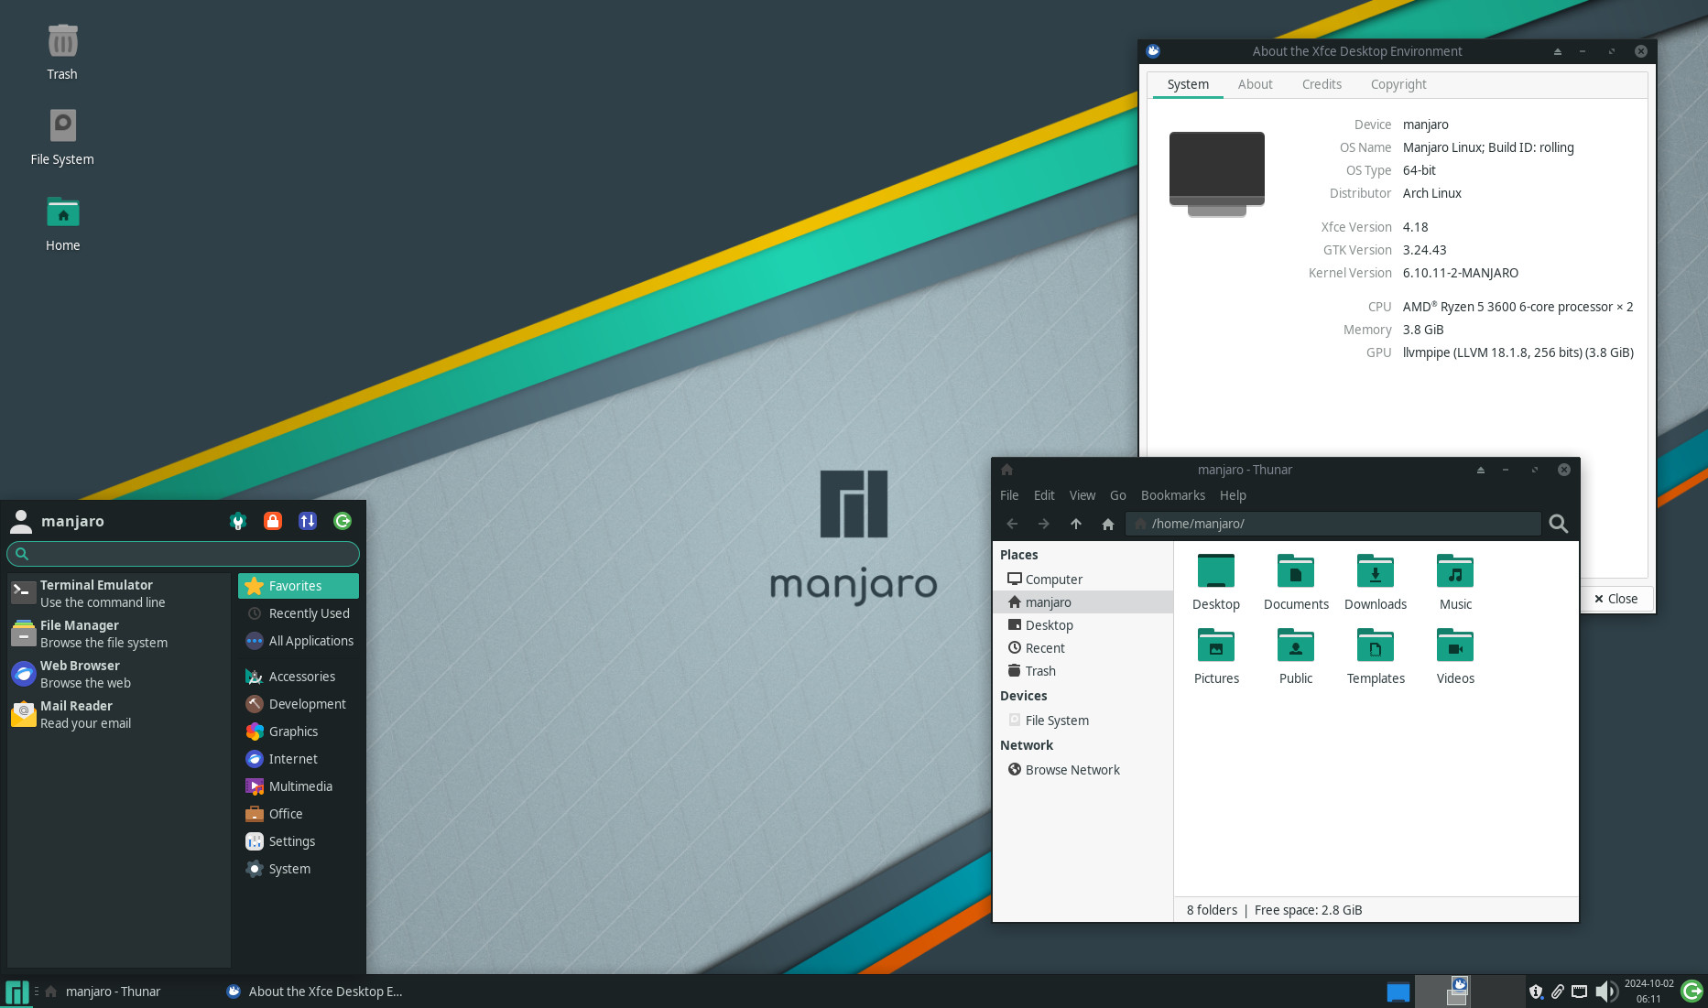Open the Multimedia category
Image resolution: width=1708 pixels, height=1008 pixels.
point(299,786)
